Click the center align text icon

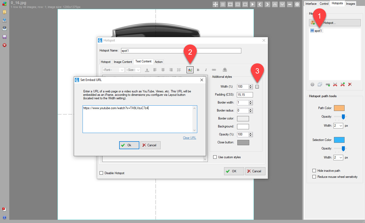[x=163, y=70]
